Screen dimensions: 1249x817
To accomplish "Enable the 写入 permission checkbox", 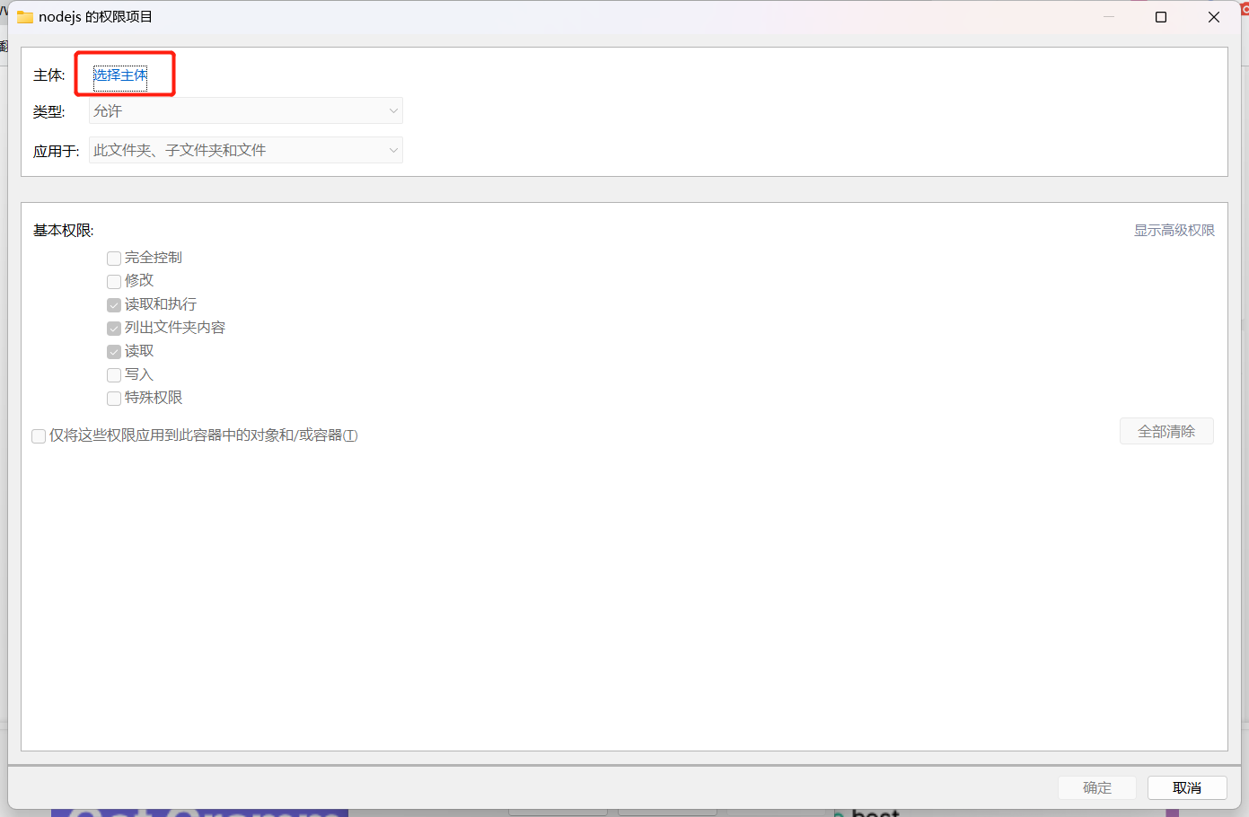I will (x=114, y=375).
